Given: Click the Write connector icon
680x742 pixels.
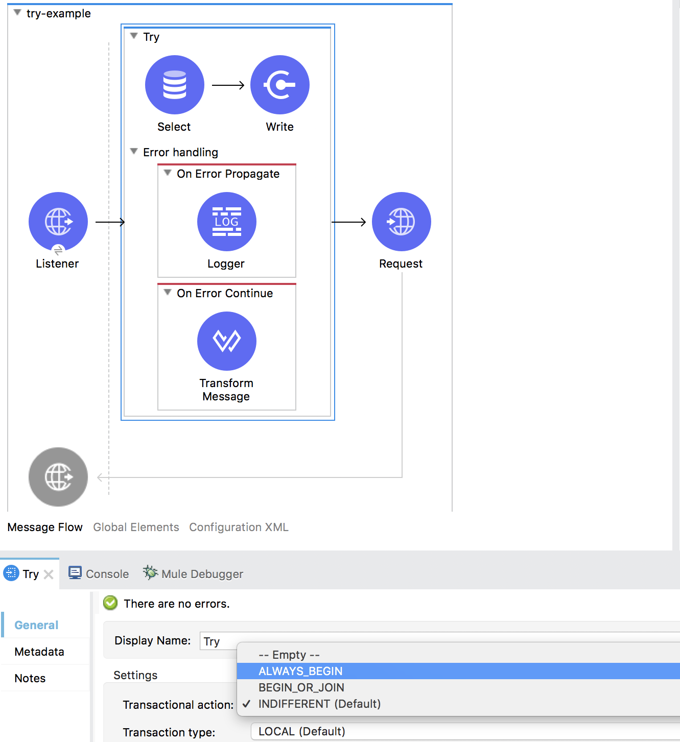Looking at the screenshot, I should coord(279,85).
